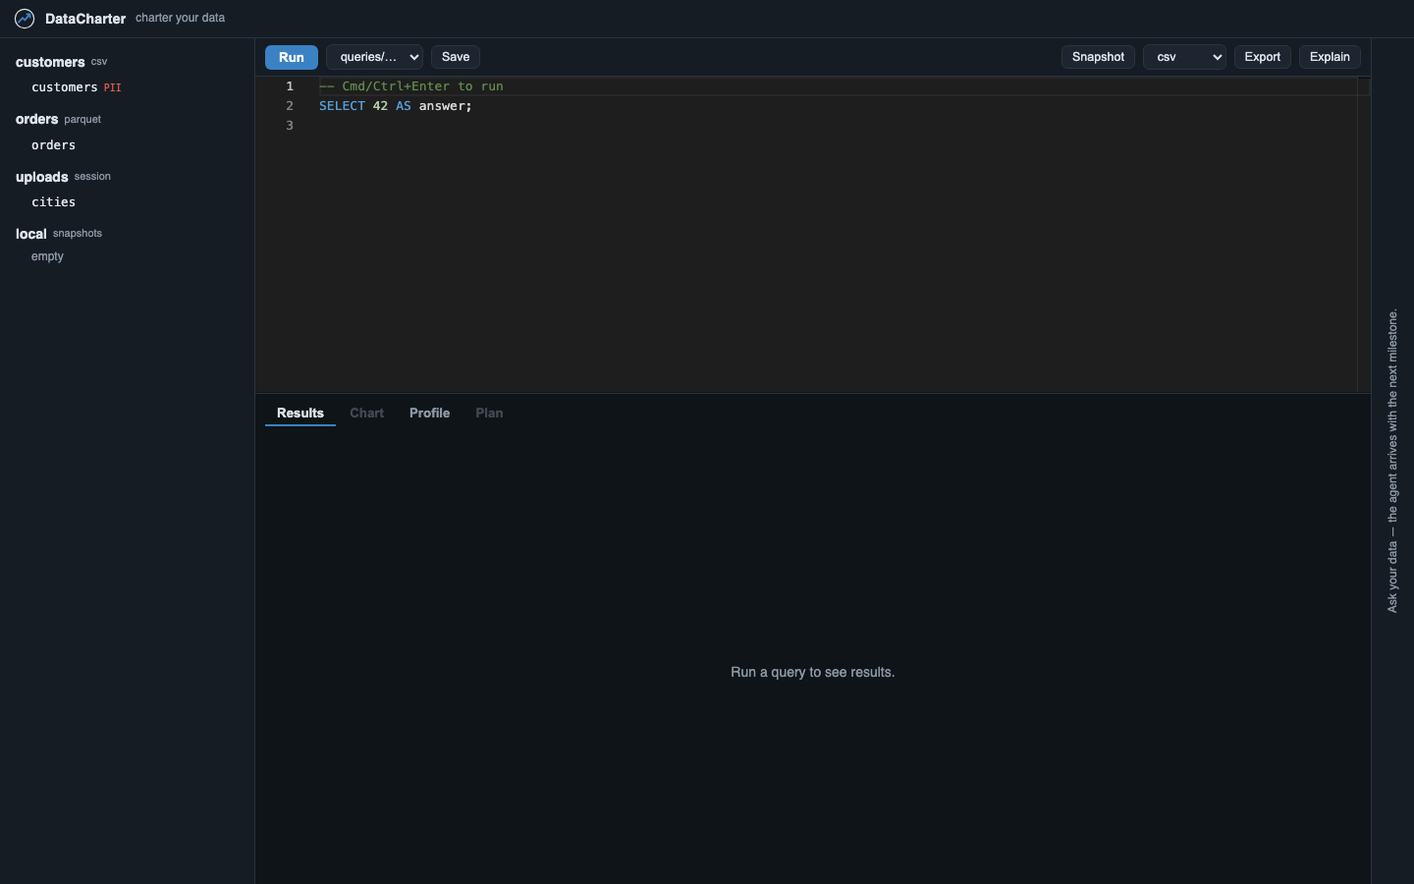Select the orders table under parquet
The image size is (1414, 884).
coord(54,145)
